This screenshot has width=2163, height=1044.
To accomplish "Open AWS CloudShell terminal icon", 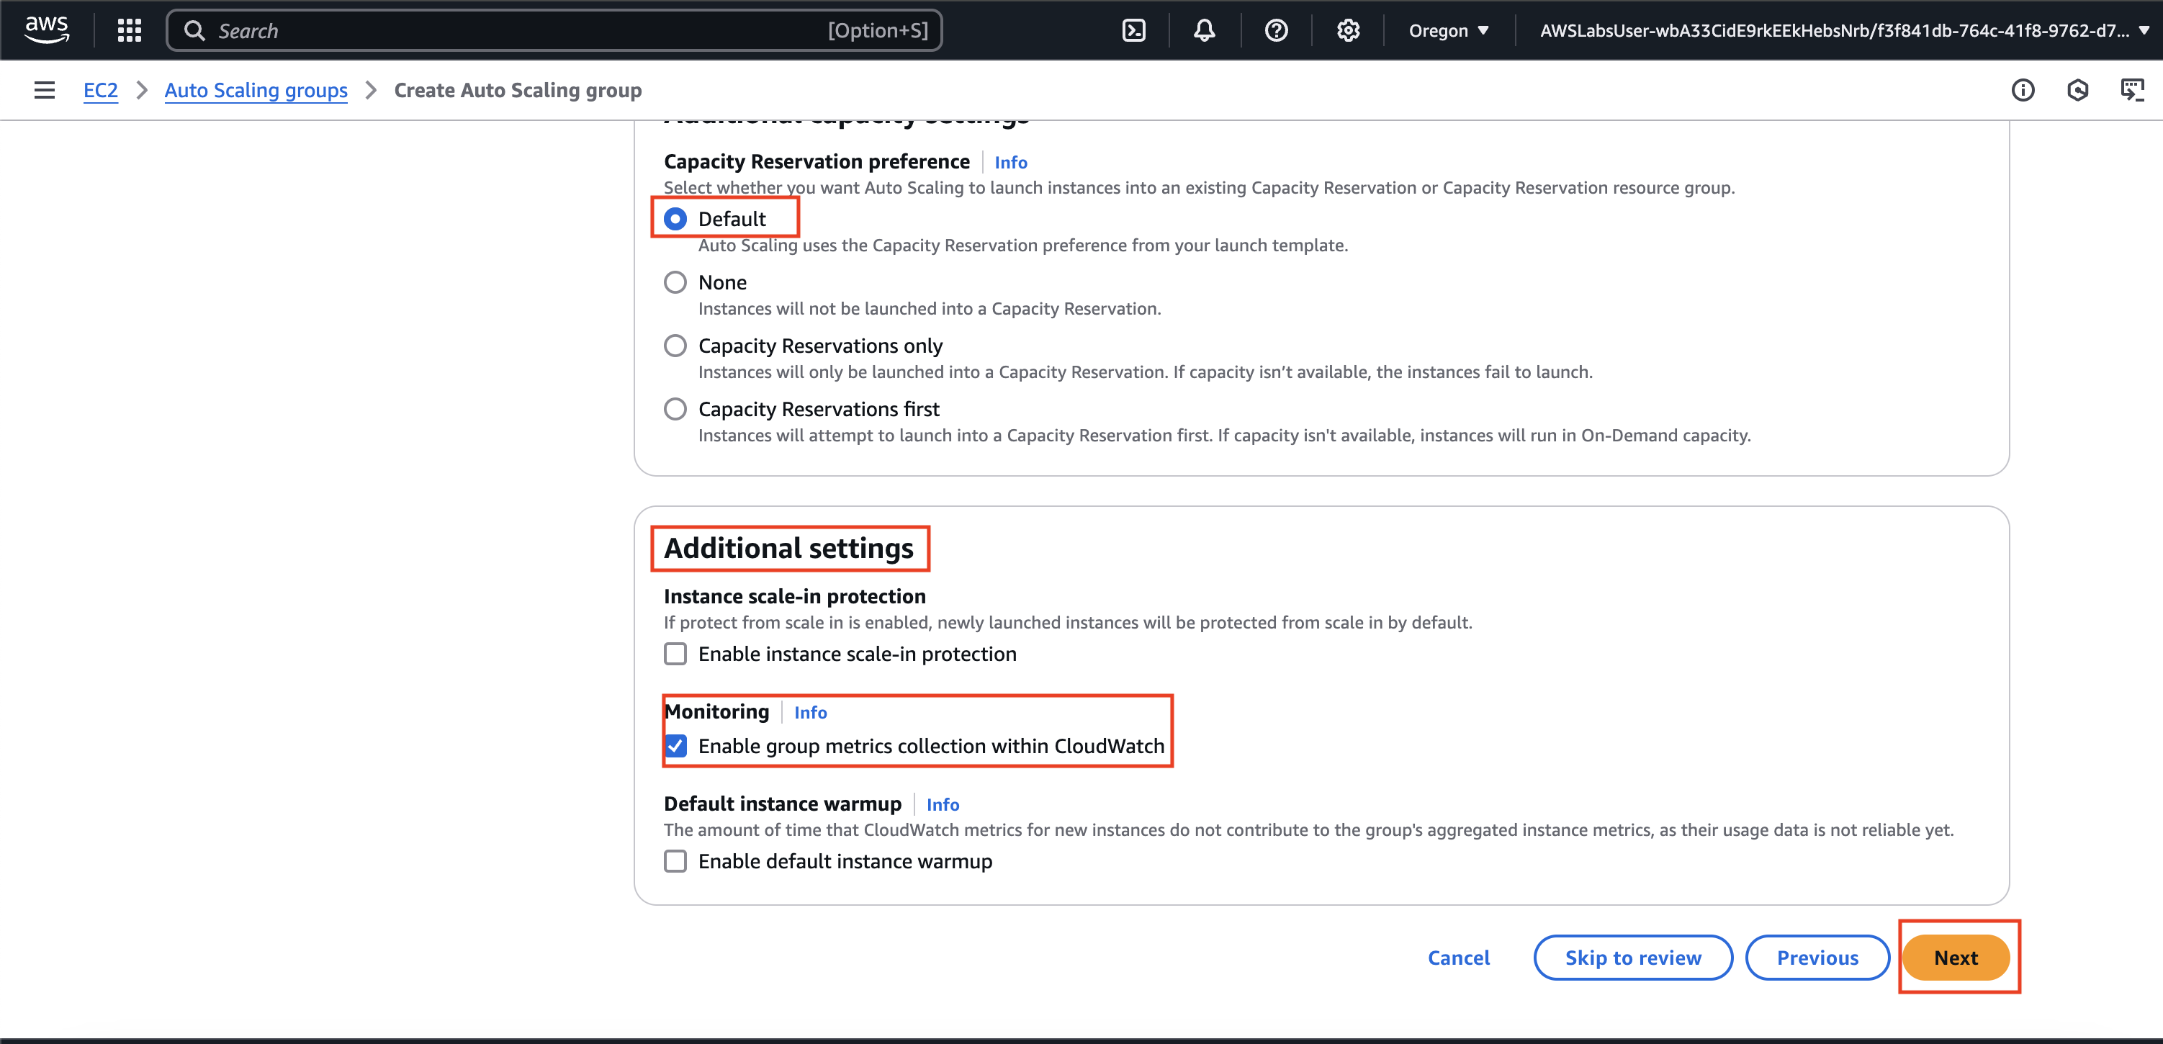I will [1133, 31].
